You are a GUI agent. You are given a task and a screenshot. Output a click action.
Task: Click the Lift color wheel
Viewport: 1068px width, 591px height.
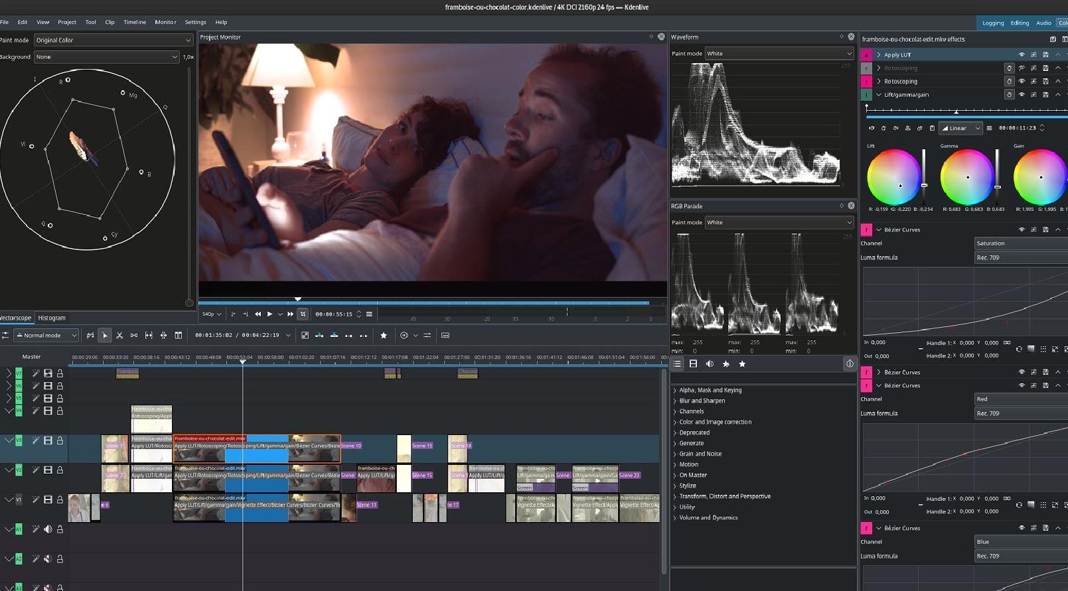point(894,177)
